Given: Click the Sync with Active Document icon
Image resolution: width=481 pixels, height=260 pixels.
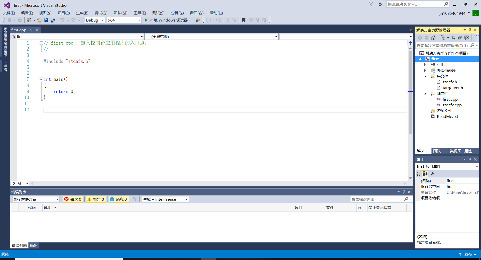Looking at the screenshot, I should 453,38.
